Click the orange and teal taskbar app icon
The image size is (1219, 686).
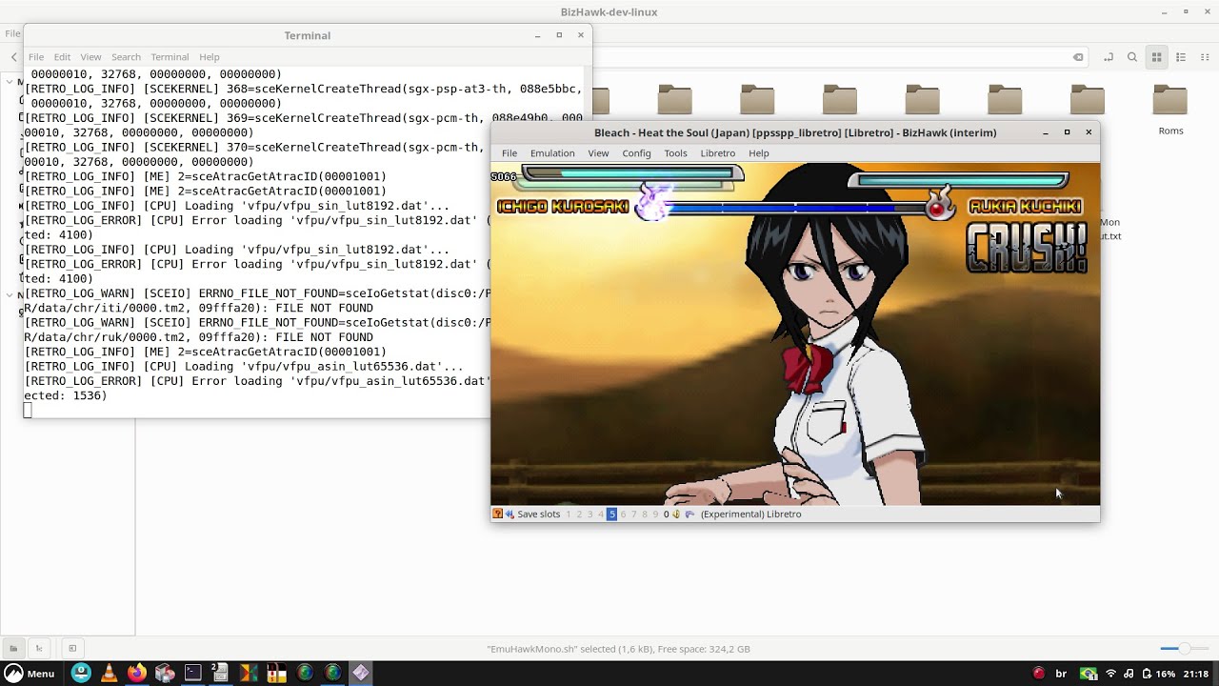[x=249, y=674]
